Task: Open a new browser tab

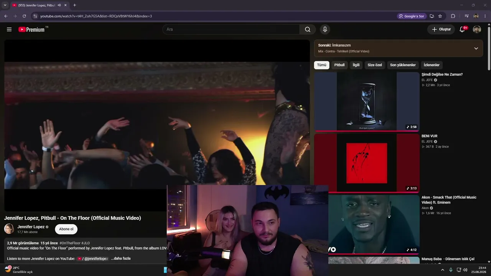Action: (x=74, y=5)
